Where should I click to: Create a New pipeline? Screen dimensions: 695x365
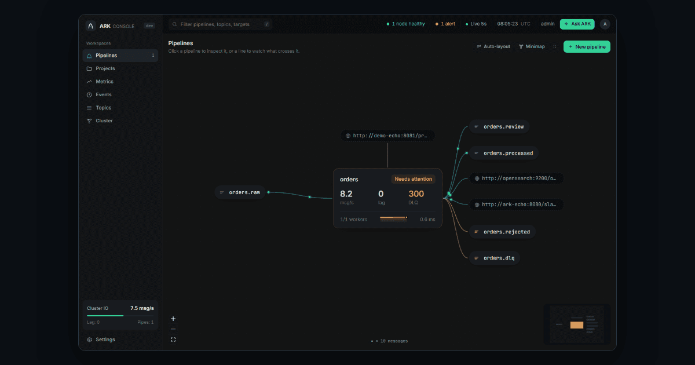click(x=587, y=46)
